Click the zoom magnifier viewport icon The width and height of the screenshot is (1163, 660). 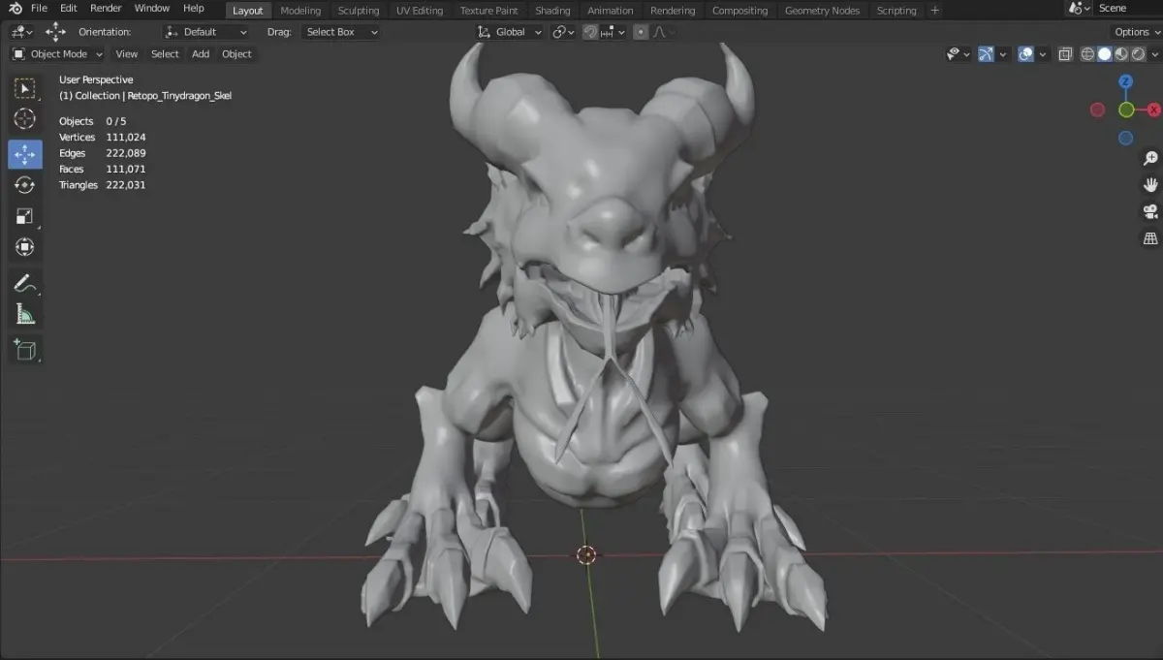[x=1150, y=158]
